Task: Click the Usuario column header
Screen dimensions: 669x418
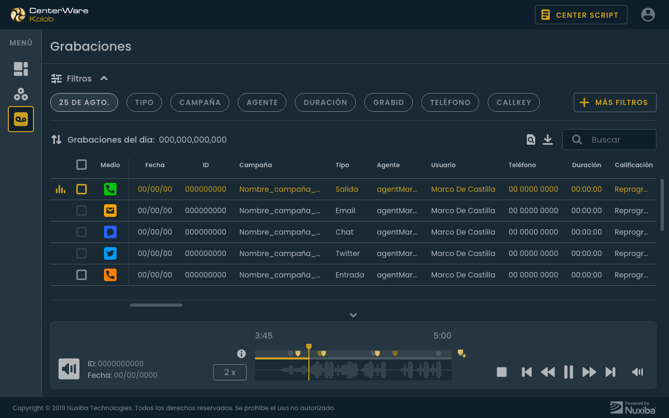Action: coord(443,165)
